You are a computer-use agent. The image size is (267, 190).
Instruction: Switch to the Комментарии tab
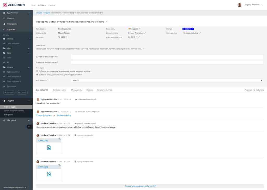(59, 90)
